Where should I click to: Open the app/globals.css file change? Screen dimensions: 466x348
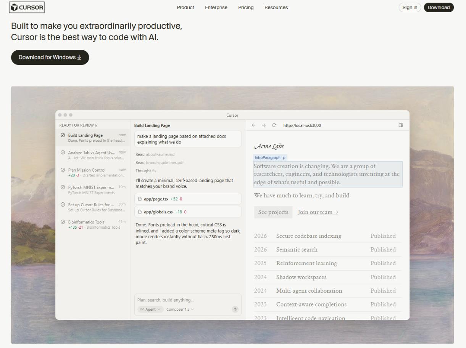pos(188,212)
